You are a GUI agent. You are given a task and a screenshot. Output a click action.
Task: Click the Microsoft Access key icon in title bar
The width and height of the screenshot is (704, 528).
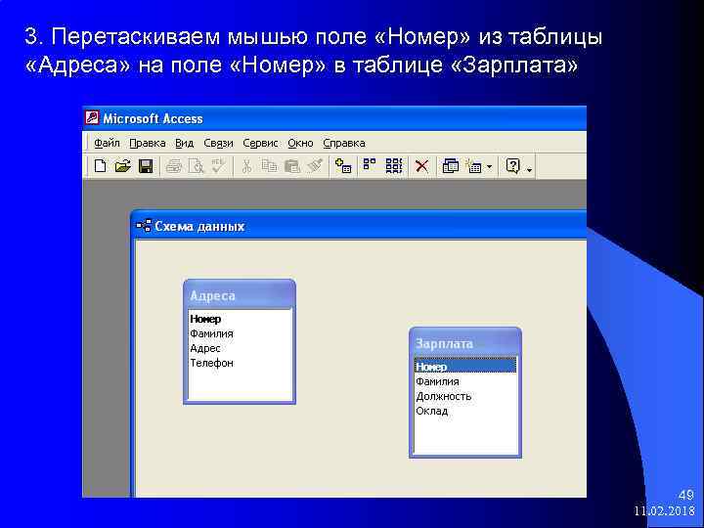point(92,118)
